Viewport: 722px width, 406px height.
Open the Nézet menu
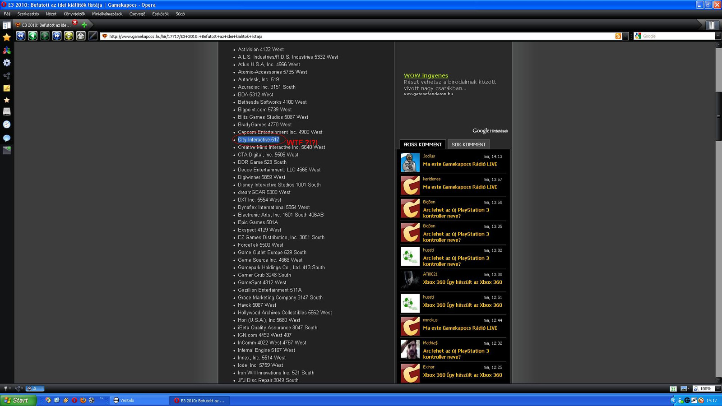click(x=51, y=14)
